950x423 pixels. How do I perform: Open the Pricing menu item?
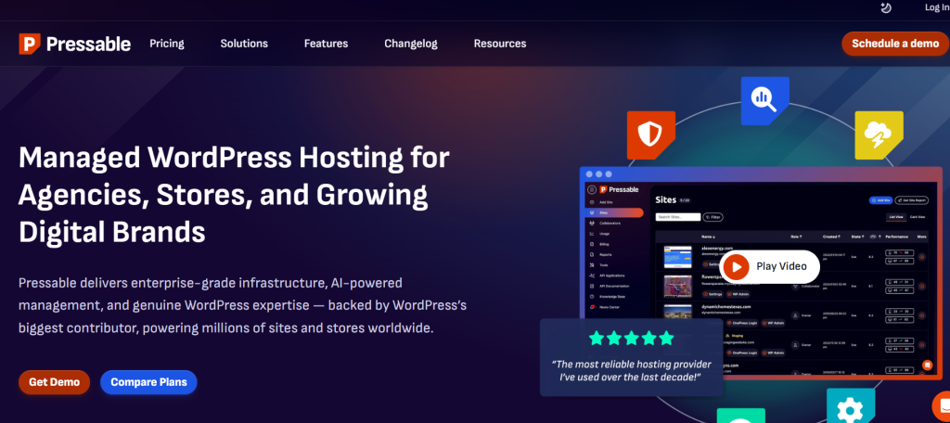pos(167,44)
